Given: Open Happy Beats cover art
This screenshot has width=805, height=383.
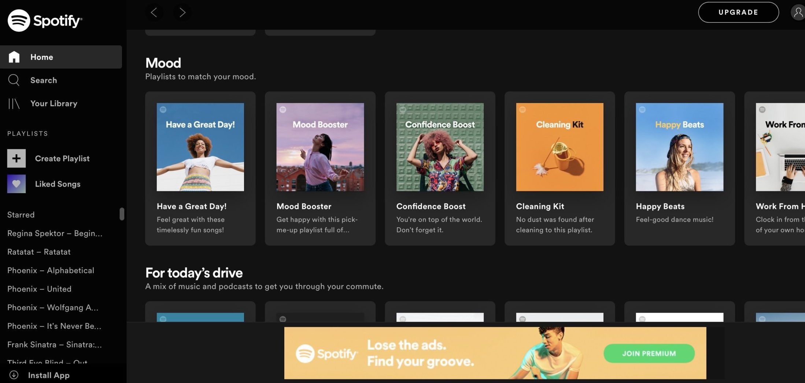Looking at the screenshot, I should click(x=680, y=147).
